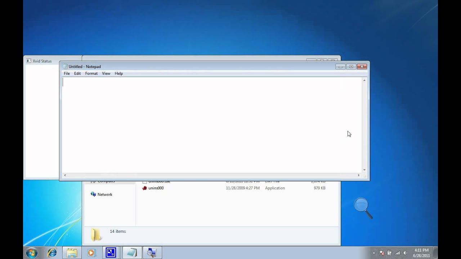
Task: Click the Notepad horizontal scrollbar left arrow
Action: (x=65, y=175)
